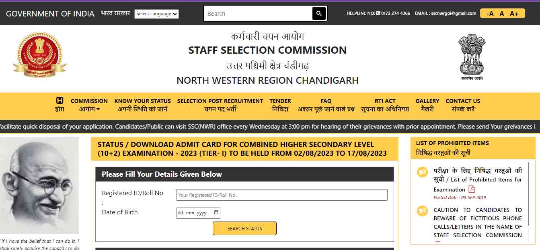Expand the Commission menu dropdown
Screen dimensions: 540x250
point(89,105)
